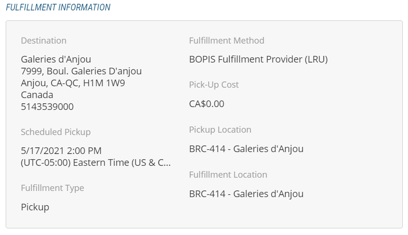This screenshot has height=235, width=408.
Task: Click the phone number 5143539000
Action: [47, 107]
